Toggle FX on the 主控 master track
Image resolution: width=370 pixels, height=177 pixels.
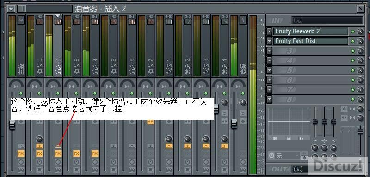pos(21,154)
